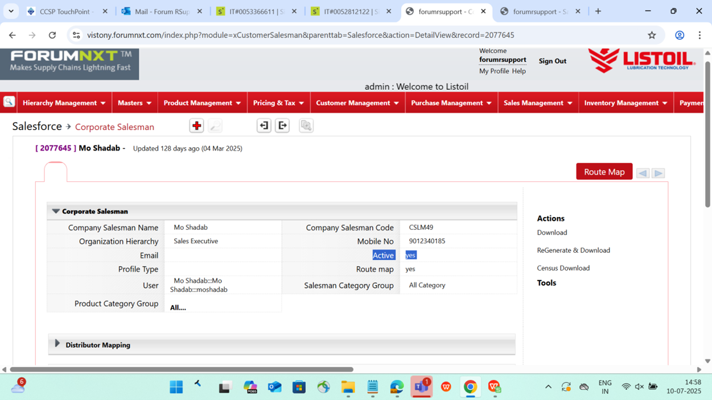Go to next record with right arrow

pos(659,173)
